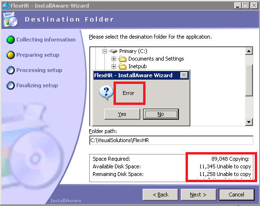
Task: Select the Inetpub folder in tree
Action: [x=137, y=66]
